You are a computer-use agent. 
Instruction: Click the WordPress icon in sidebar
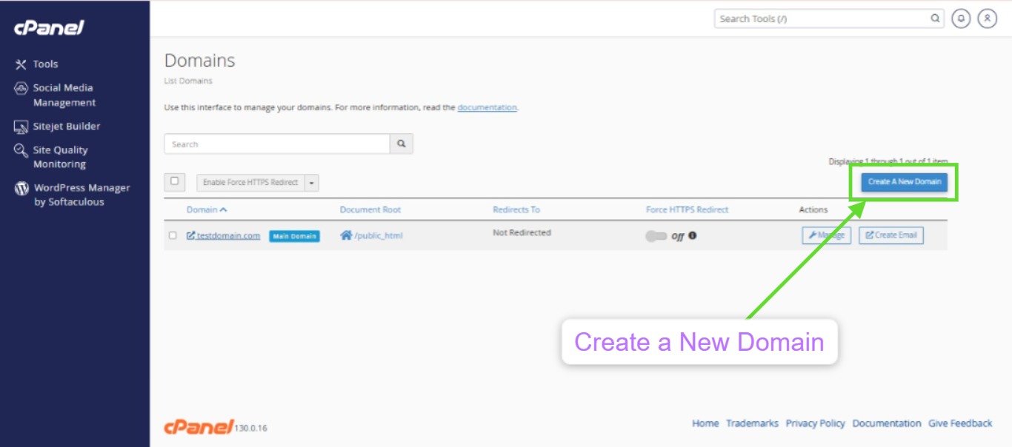(x=21, y=188)
